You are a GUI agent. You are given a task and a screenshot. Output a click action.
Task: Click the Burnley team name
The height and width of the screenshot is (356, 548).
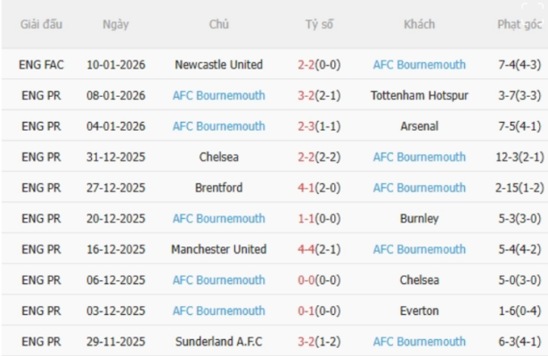coord(419,218)
